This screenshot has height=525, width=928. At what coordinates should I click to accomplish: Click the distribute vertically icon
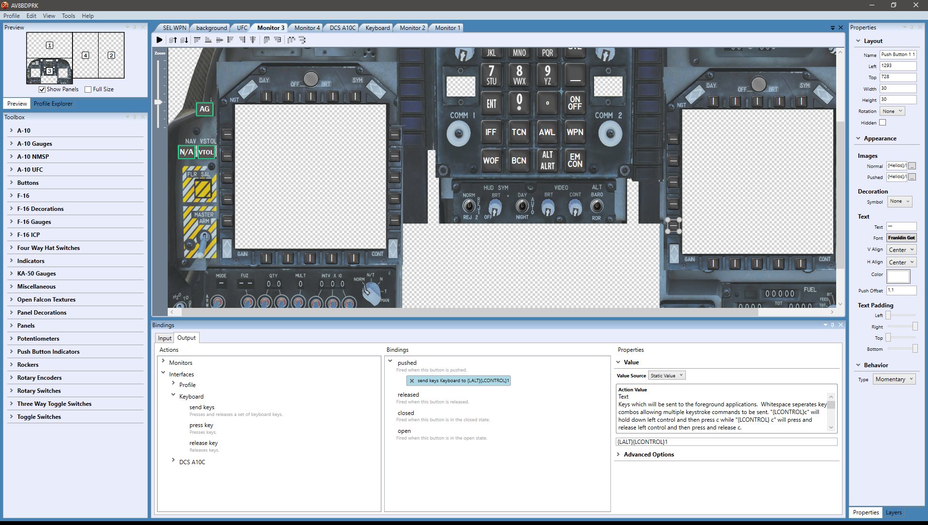[277, 40]
